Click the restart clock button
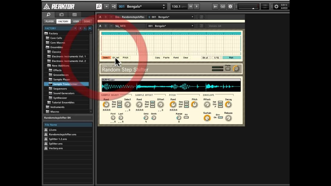This screenshot has height=186, width=331. pos(191,6)
